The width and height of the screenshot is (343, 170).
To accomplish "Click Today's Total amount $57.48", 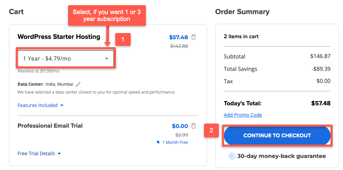I will [321, 103].
